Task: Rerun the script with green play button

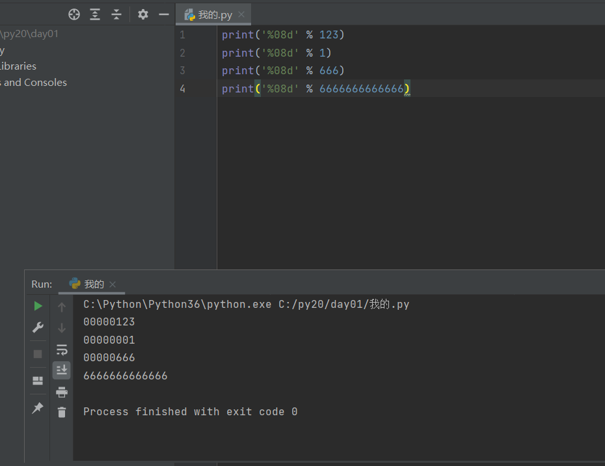Action: [x=38, y=306]
